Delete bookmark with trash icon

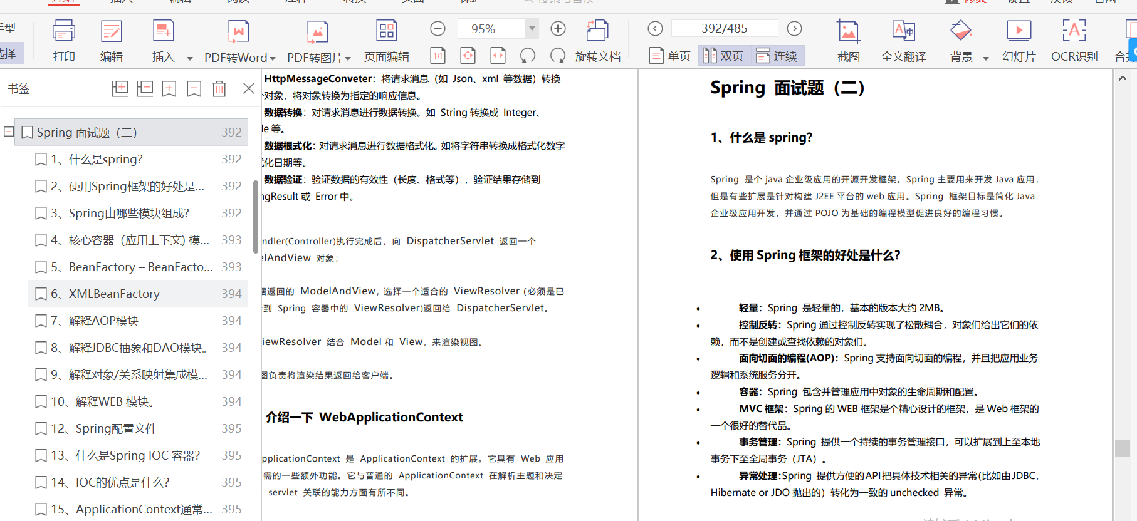(219, 88)
